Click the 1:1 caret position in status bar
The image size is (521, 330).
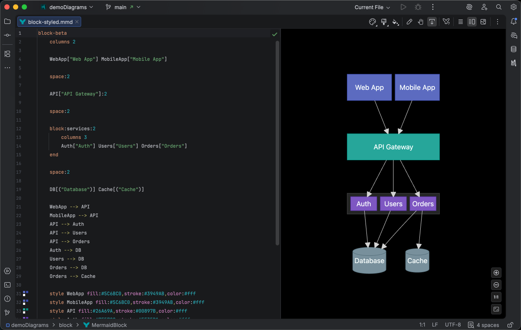[422, 325]
